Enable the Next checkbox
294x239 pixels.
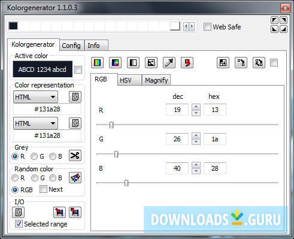point(43,189)
